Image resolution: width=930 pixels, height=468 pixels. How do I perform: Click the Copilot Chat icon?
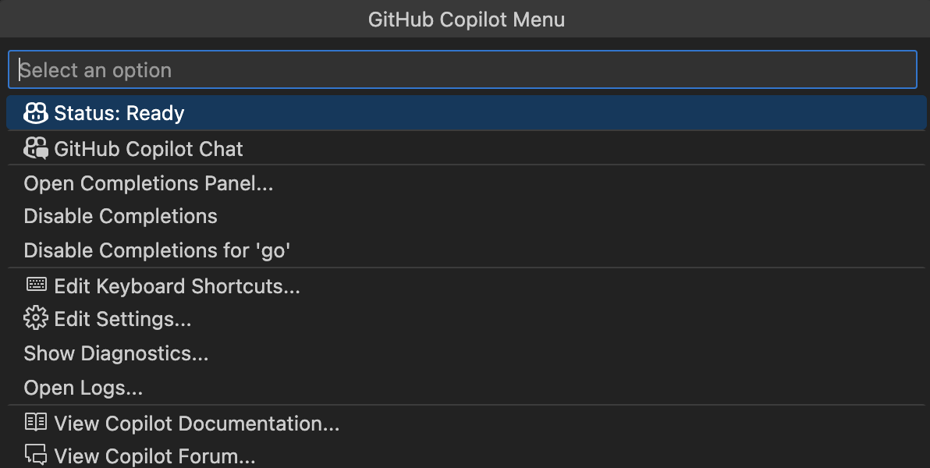pyautogui.click(x=36, y=148)
